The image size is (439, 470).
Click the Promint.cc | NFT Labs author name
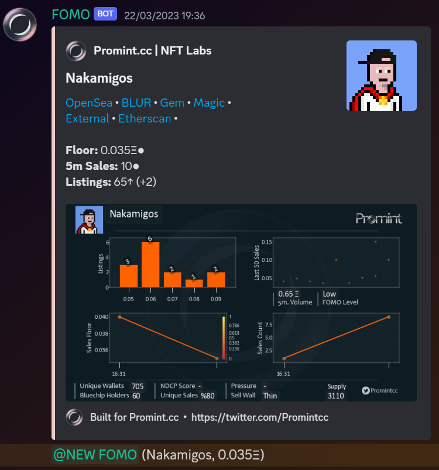coord(152,50)
